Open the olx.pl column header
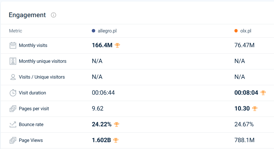 click(246, 31)
